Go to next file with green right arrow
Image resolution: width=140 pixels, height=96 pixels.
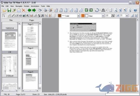pos(34,10)
